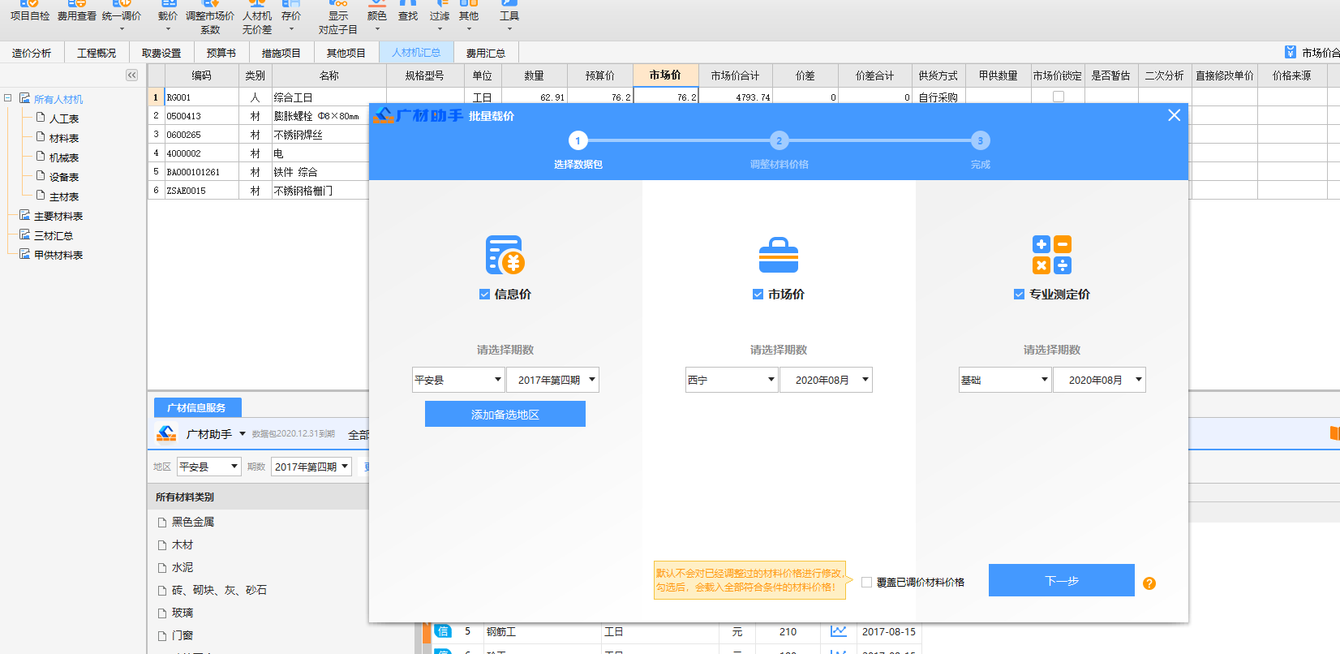Screen dimensions: 1340x654
Task: Open the 费用查看 toolbar tool
Action: (x=77, y=11)
